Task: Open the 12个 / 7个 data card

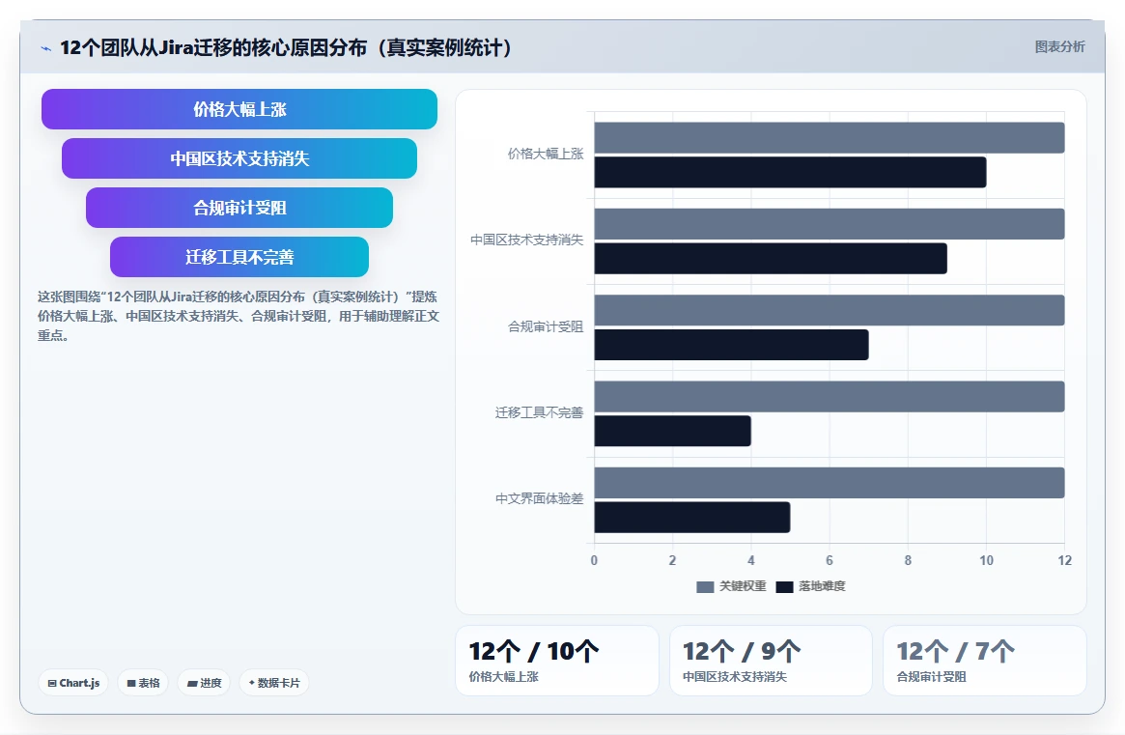Action: [x=984, y=661]
